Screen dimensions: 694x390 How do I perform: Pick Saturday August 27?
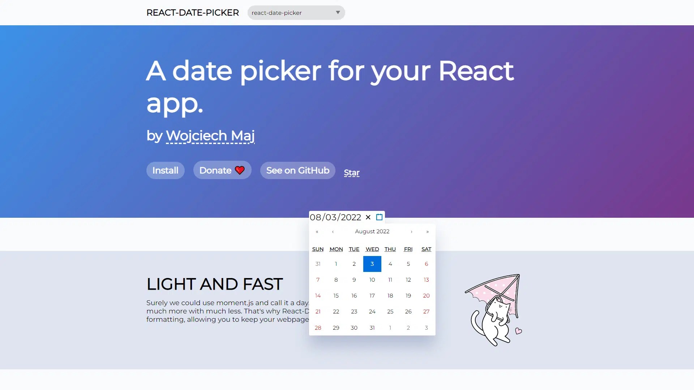coord(426,312)
